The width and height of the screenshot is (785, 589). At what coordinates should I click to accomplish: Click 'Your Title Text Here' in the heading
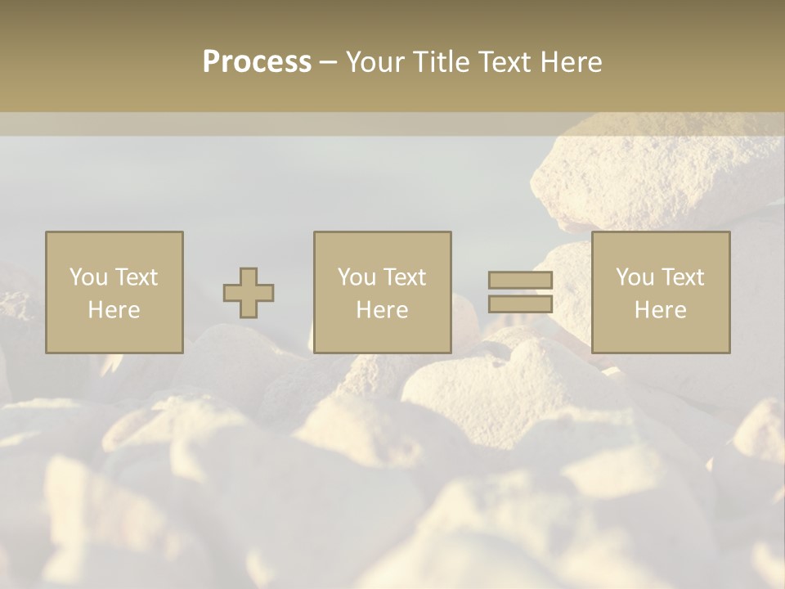point(474,62)
